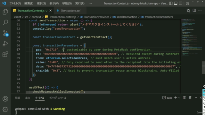Image resolution: width=205 pixels, height=115 pixels.
Task: Open Source Control view with 14 changes
Action: [5, 33]
